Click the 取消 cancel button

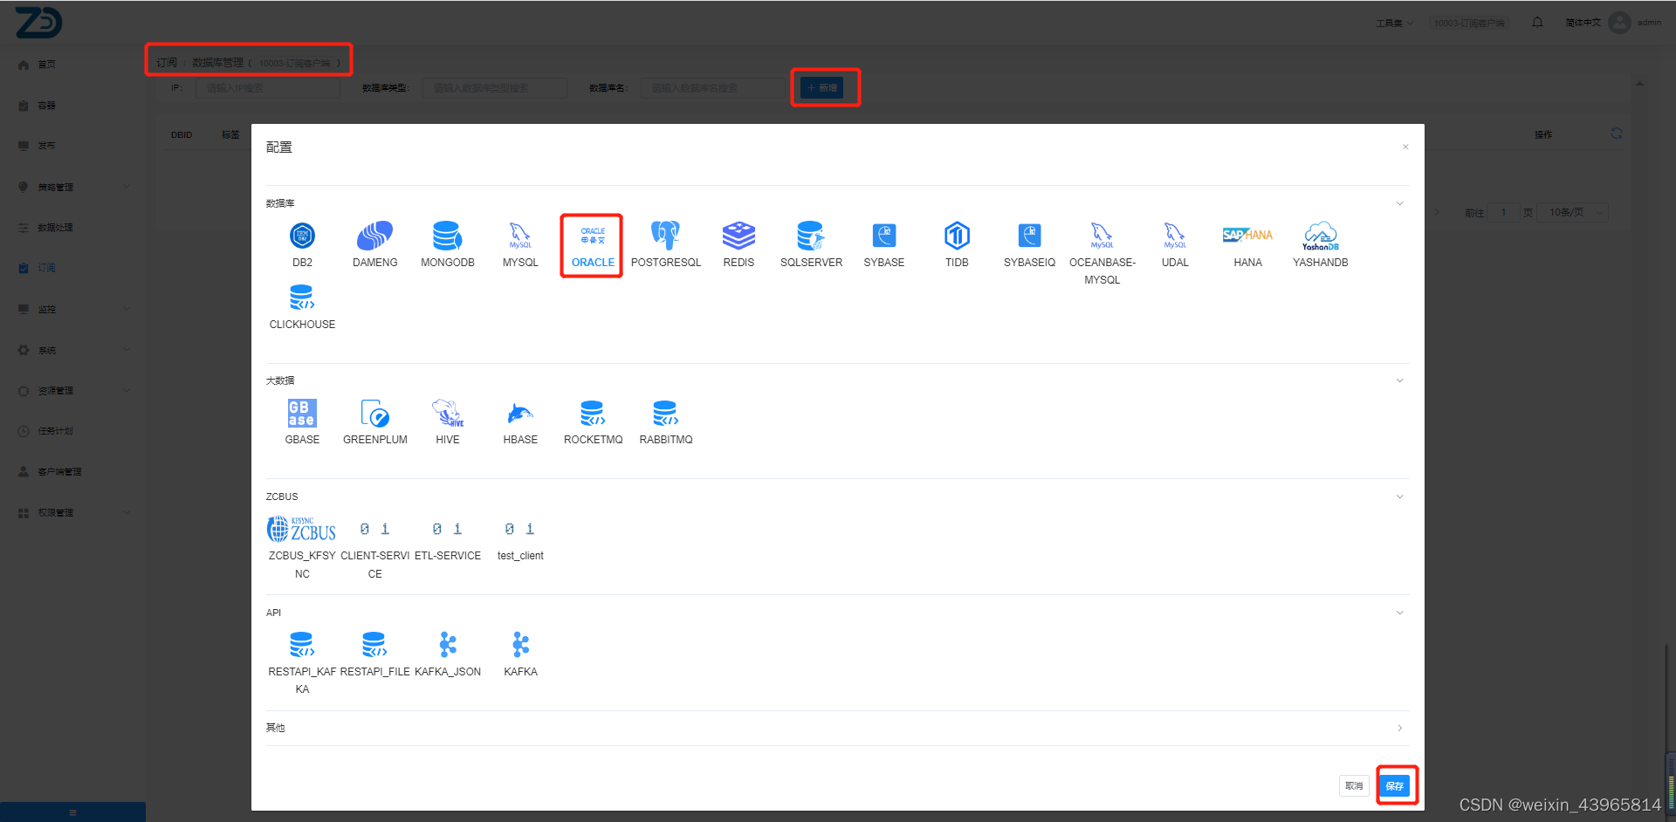[x=1354, y=785]
